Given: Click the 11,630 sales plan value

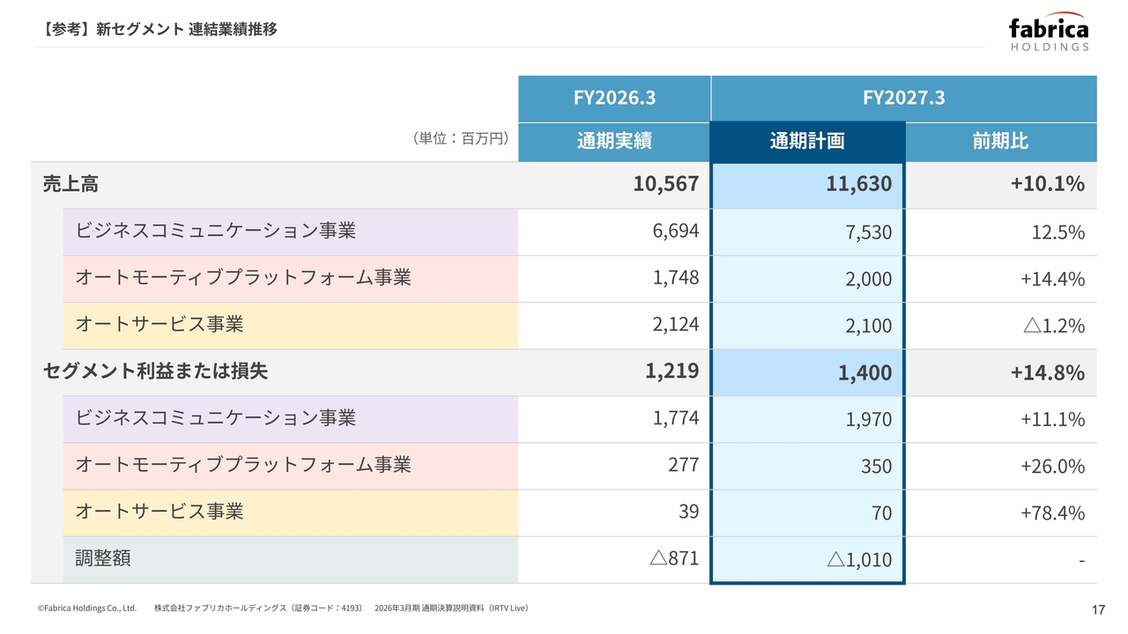Looking at the screenshot, I should tap(858, 184).
